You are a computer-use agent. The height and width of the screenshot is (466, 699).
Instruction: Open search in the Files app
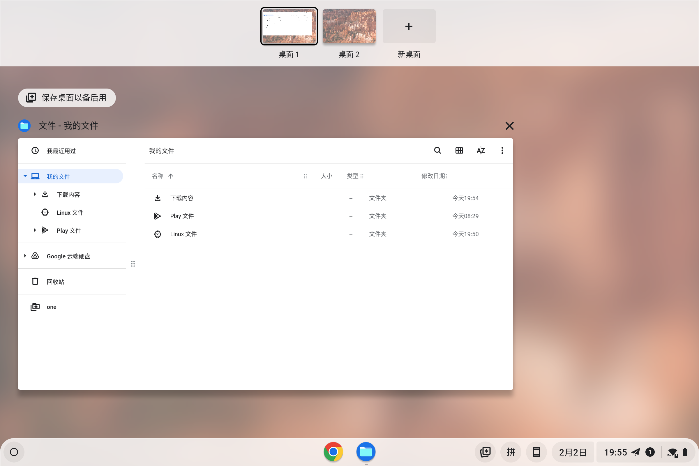tap(437, 150)
